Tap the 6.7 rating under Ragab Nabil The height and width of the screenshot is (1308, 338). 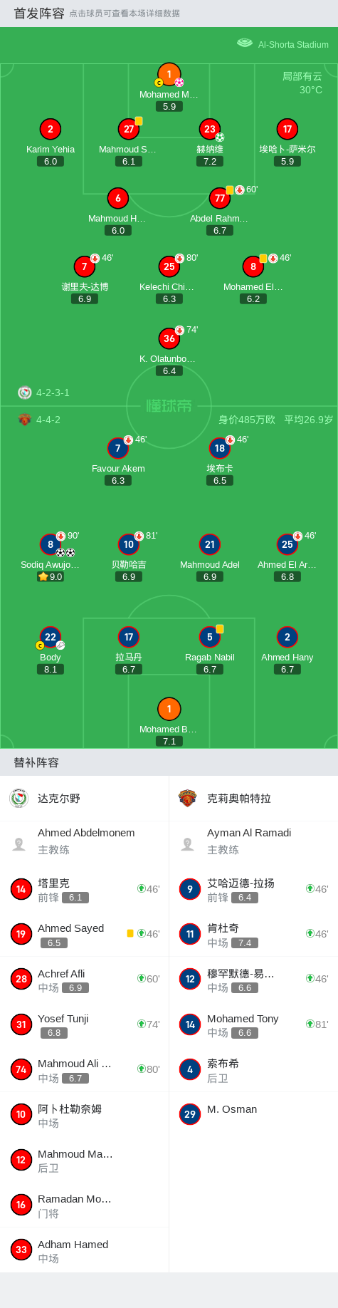click(209, 670)
